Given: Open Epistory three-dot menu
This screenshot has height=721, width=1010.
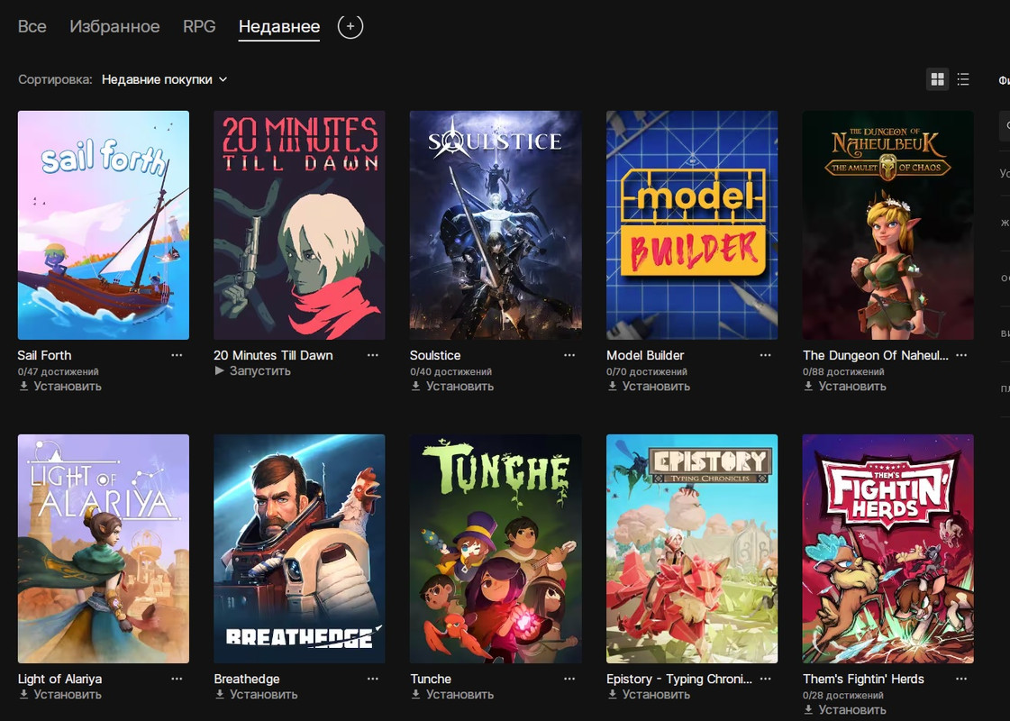Looking at the screenshot, I should click(765, 679).
